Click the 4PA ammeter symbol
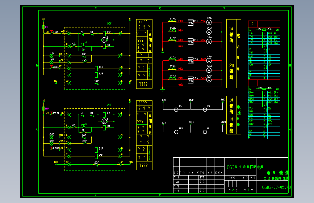The image size is (314, 203). (x=209, y=61)
